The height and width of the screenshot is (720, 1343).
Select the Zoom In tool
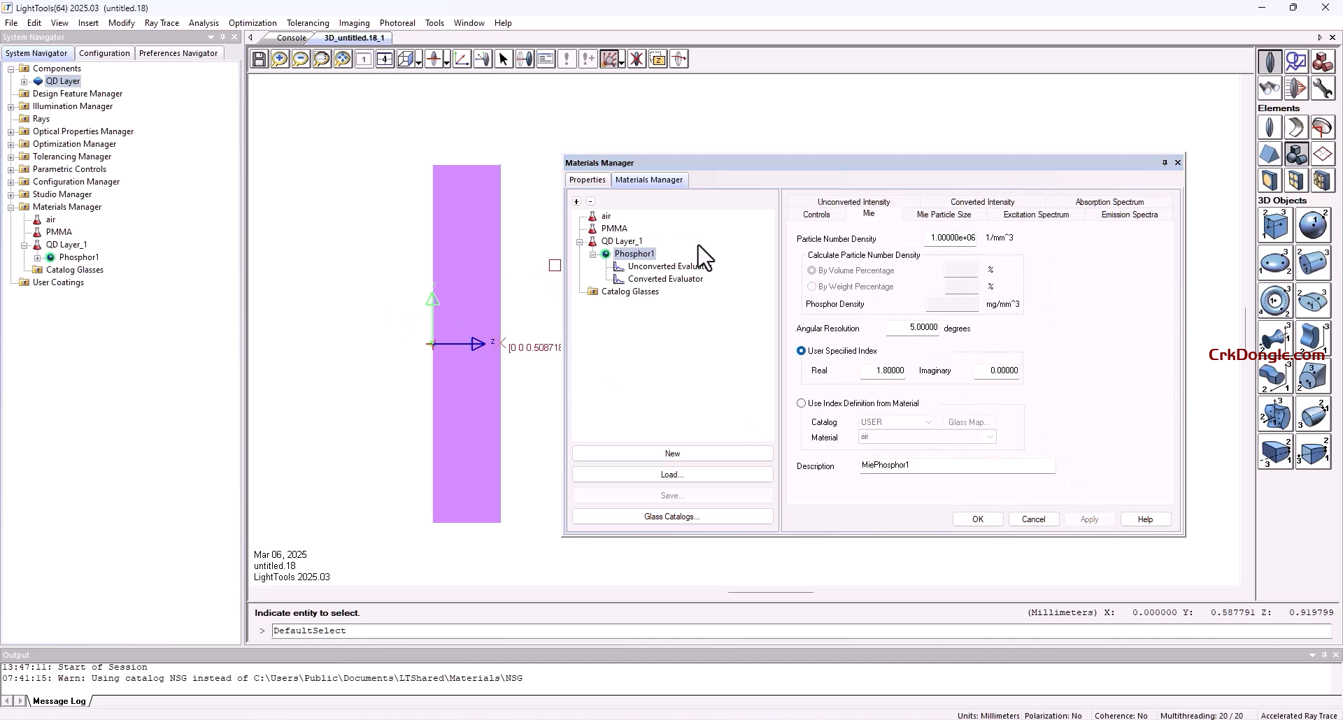(x=280, y=59)
